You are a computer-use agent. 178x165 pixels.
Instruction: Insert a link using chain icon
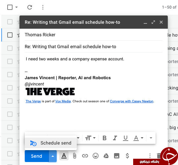coord(85,156)
